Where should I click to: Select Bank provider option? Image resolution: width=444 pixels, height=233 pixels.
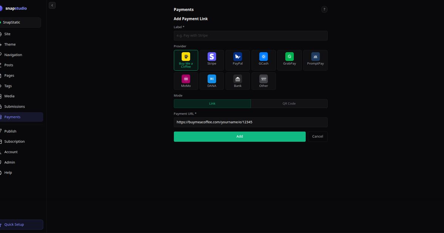[238, 81]
